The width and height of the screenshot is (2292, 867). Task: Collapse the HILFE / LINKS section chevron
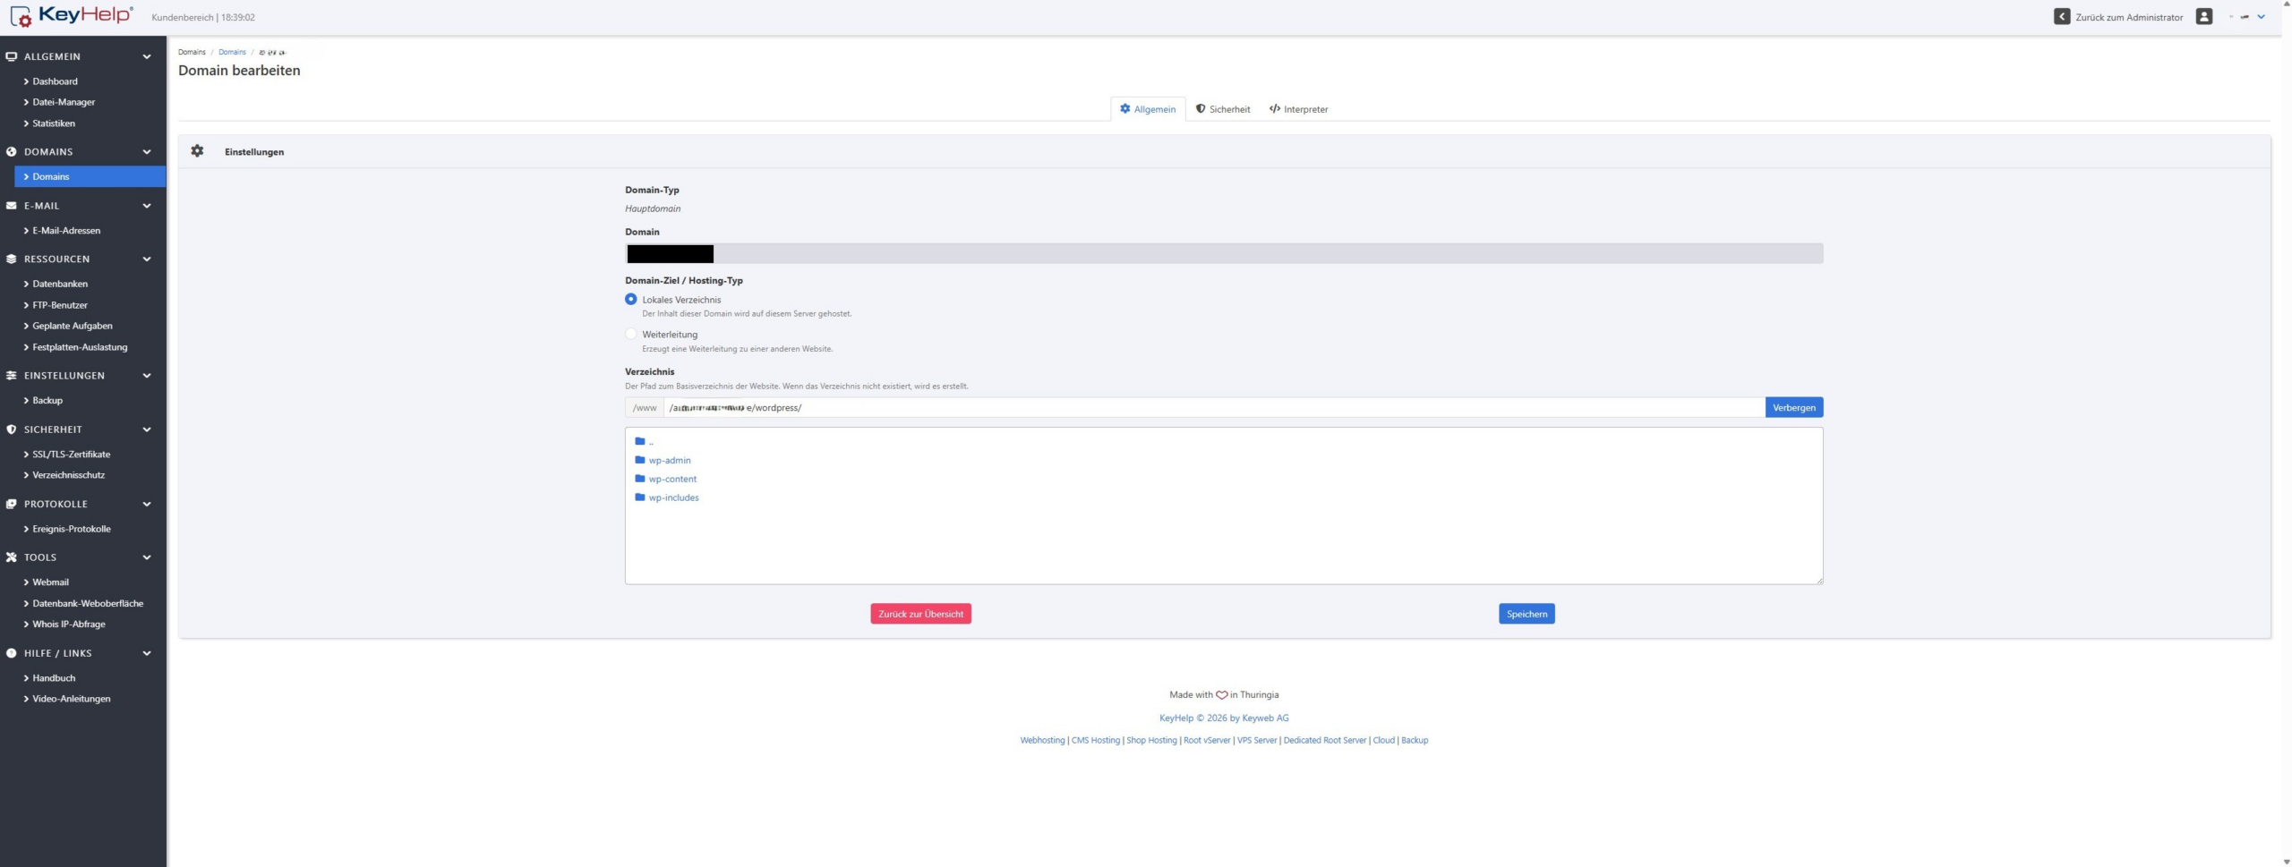point(147,653)
